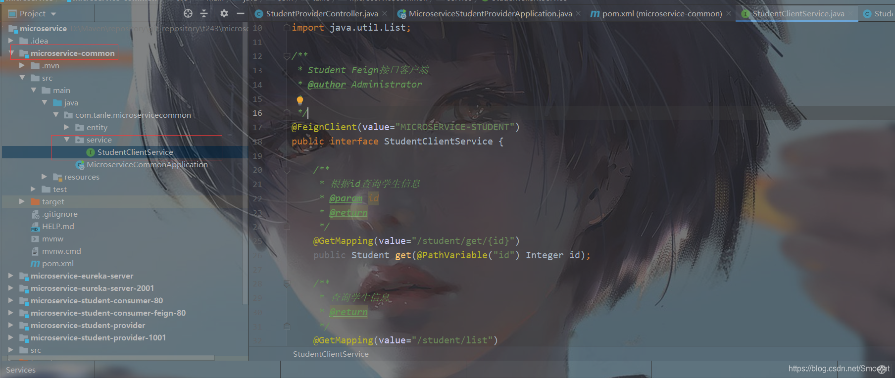
Task: Click the blue java source folder icon
Action: point(57,103)
